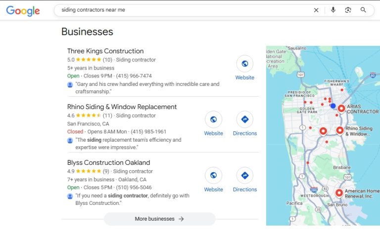Click the Sausalito label on the map

click(x=297, y=48)
